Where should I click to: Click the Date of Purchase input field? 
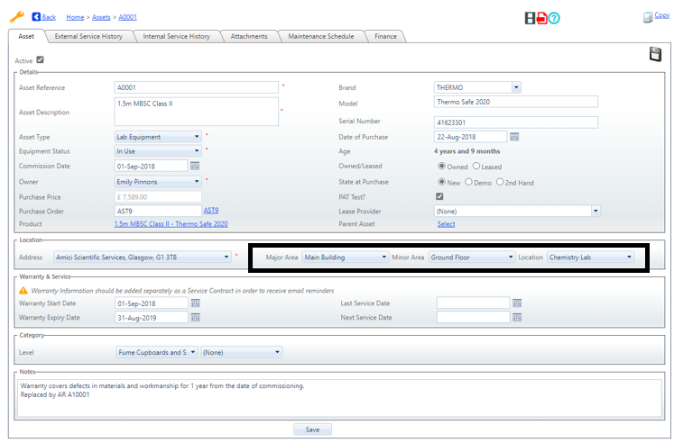point(471,137)
